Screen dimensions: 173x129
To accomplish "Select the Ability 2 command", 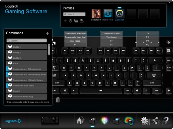I will (x=27, y=52).
